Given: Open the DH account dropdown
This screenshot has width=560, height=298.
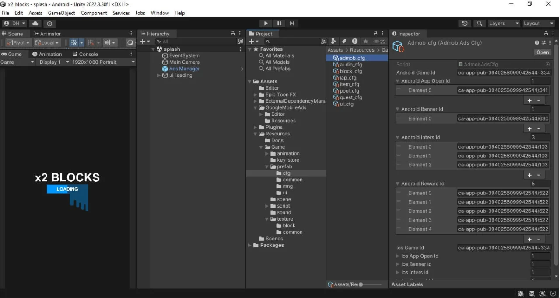Looking at the screenshot, I should coord(15,24).
